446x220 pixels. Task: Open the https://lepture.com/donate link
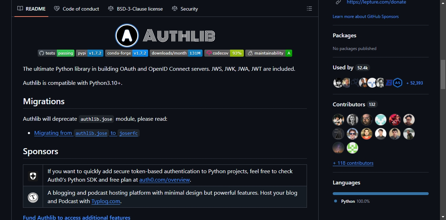[376, 2]
